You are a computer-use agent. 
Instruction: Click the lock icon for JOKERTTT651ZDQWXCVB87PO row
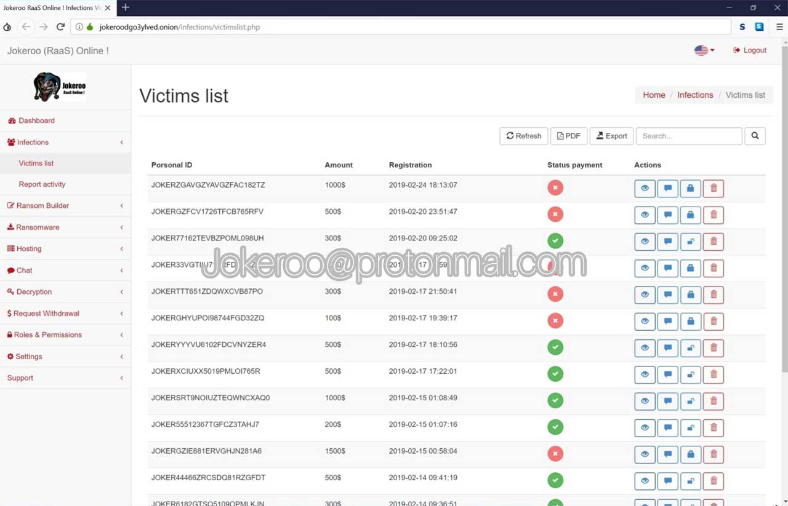click(690, 295)
